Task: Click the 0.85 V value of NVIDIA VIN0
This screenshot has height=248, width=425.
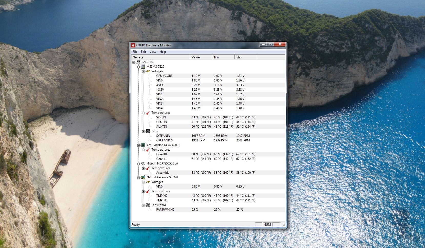Action: click(x=196, y=187)
